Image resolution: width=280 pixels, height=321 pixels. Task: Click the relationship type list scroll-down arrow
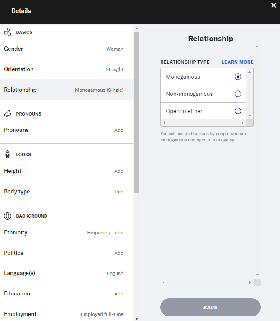pyautogui.click(x=249, y=116)
